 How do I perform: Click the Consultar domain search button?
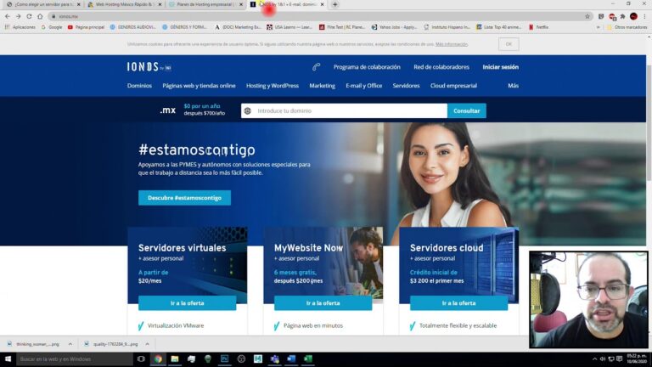click(x=467, y=110)
